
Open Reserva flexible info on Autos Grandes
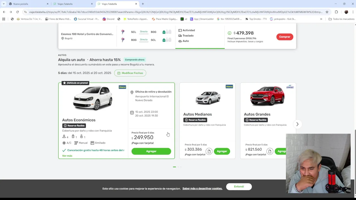tap(256, 120)
